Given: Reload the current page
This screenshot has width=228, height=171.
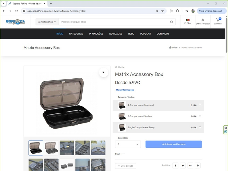Looking at the screenshot, I should [x=17, y=11].
